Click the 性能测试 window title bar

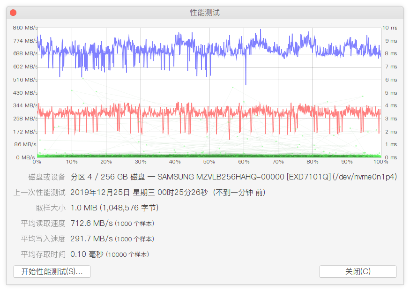(205, 13)
